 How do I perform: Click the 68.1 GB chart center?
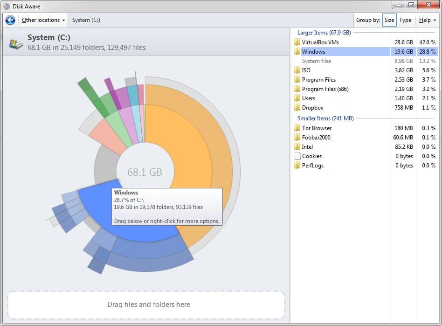[x=145, y=172]
